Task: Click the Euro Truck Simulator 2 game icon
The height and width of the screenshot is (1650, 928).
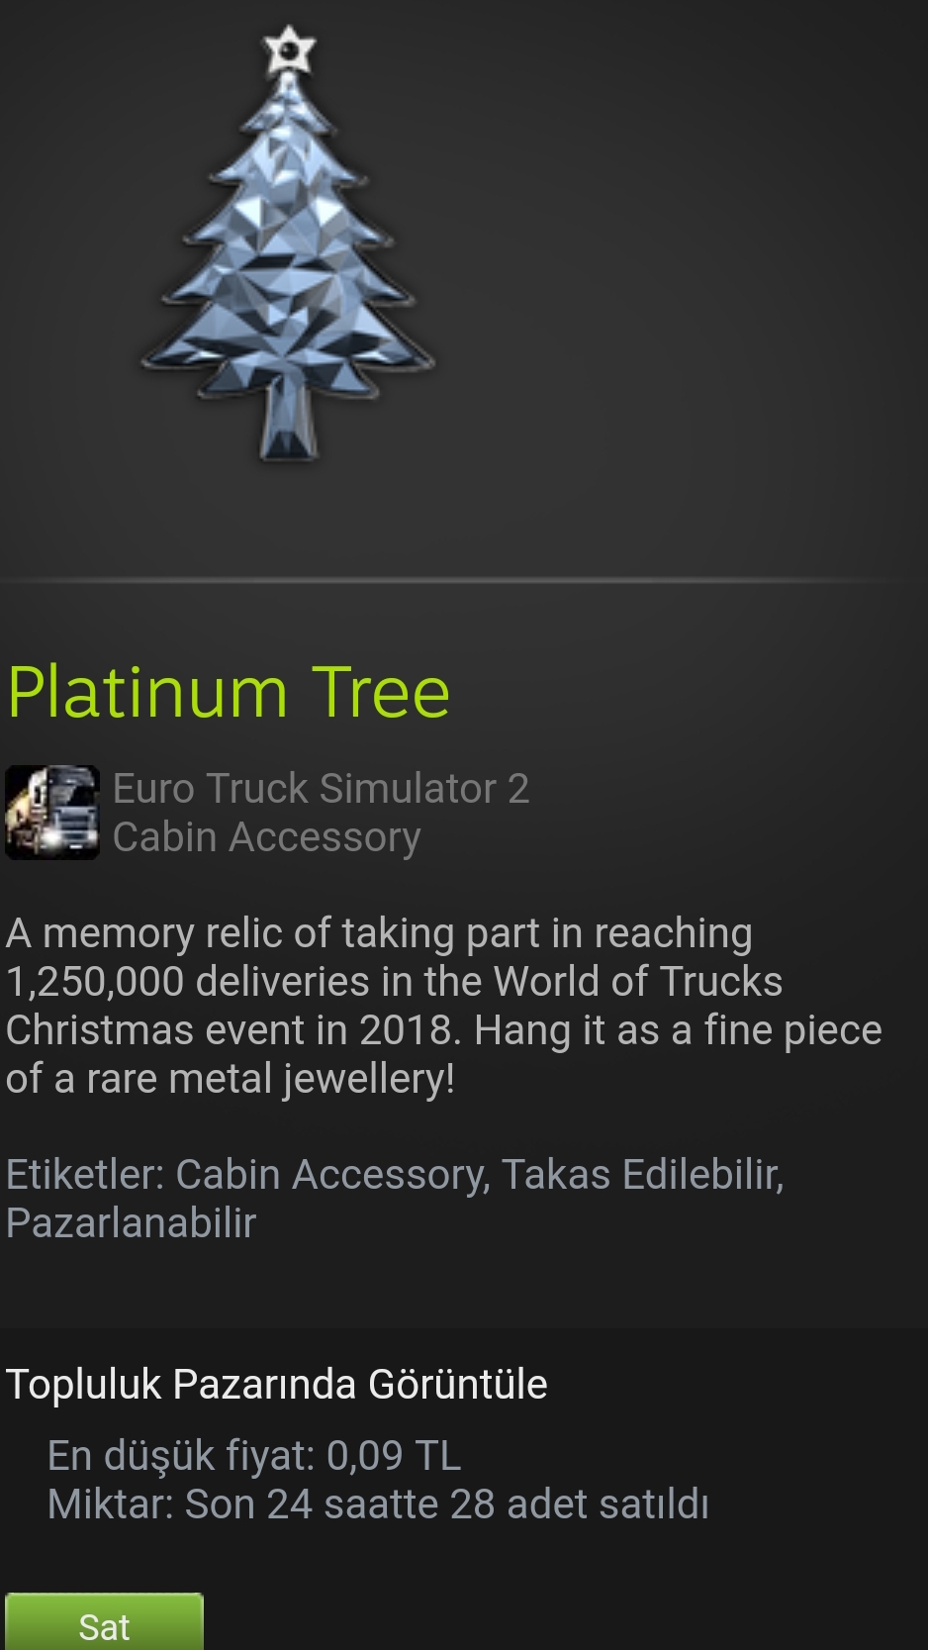Action: click(x=52, y=813)
